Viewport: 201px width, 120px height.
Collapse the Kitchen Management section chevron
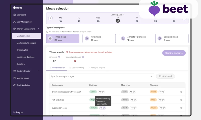click(38, 29)
